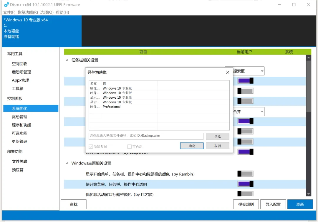Click 确定 in the save image dialog

(x=192, y=146)
